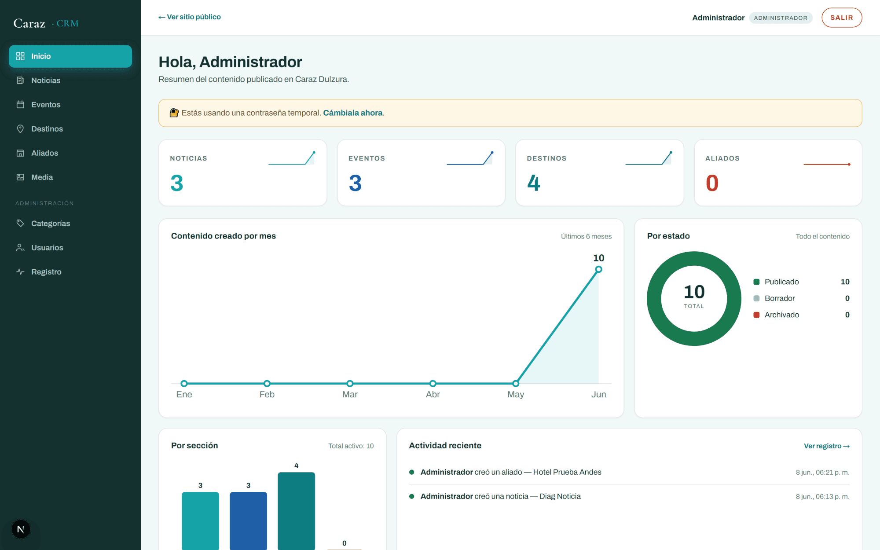Viewport: 880px width, 550px height.
Task: Click the Publicado green legend swatch
Action: point(757,282)
